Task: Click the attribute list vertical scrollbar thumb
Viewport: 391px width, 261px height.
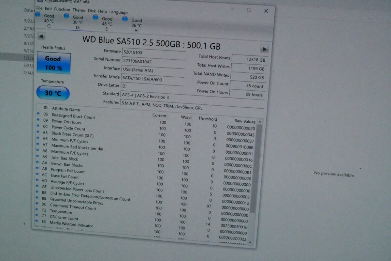Action: click(x=256, y=168)
